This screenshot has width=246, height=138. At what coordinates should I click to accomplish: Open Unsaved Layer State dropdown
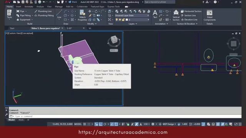[132, 15]
